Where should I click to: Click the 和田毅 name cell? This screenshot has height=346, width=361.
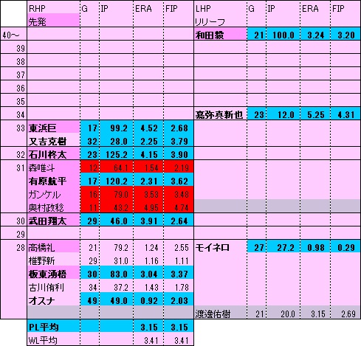point(220,34)
